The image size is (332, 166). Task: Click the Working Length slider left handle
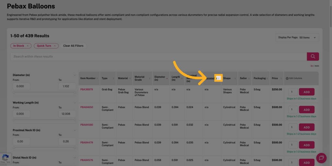point(14,120)
